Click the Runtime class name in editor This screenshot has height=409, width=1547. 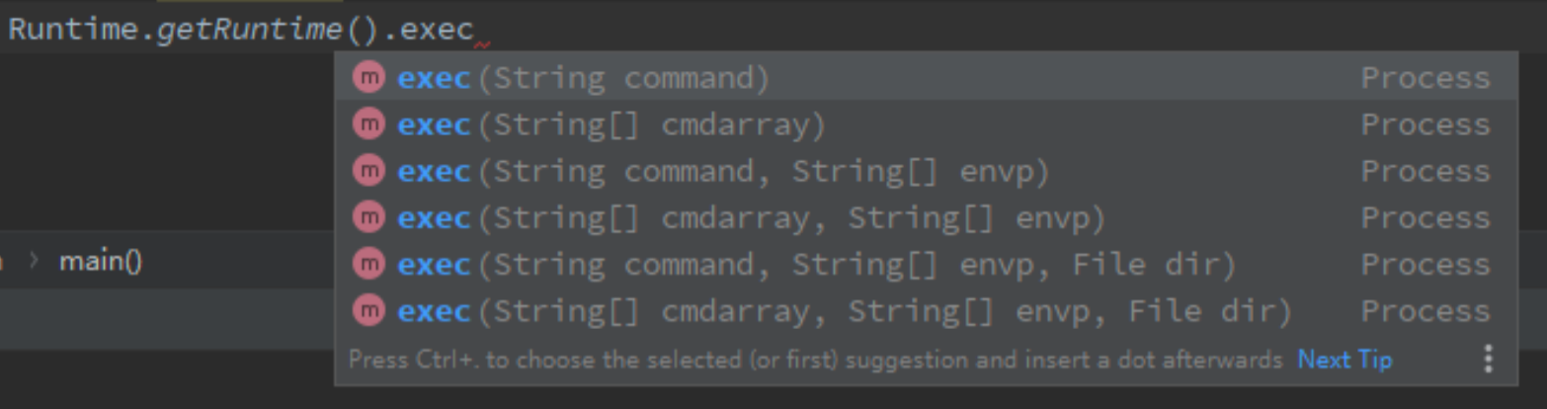pyautogui.click(x=73, y=30)
